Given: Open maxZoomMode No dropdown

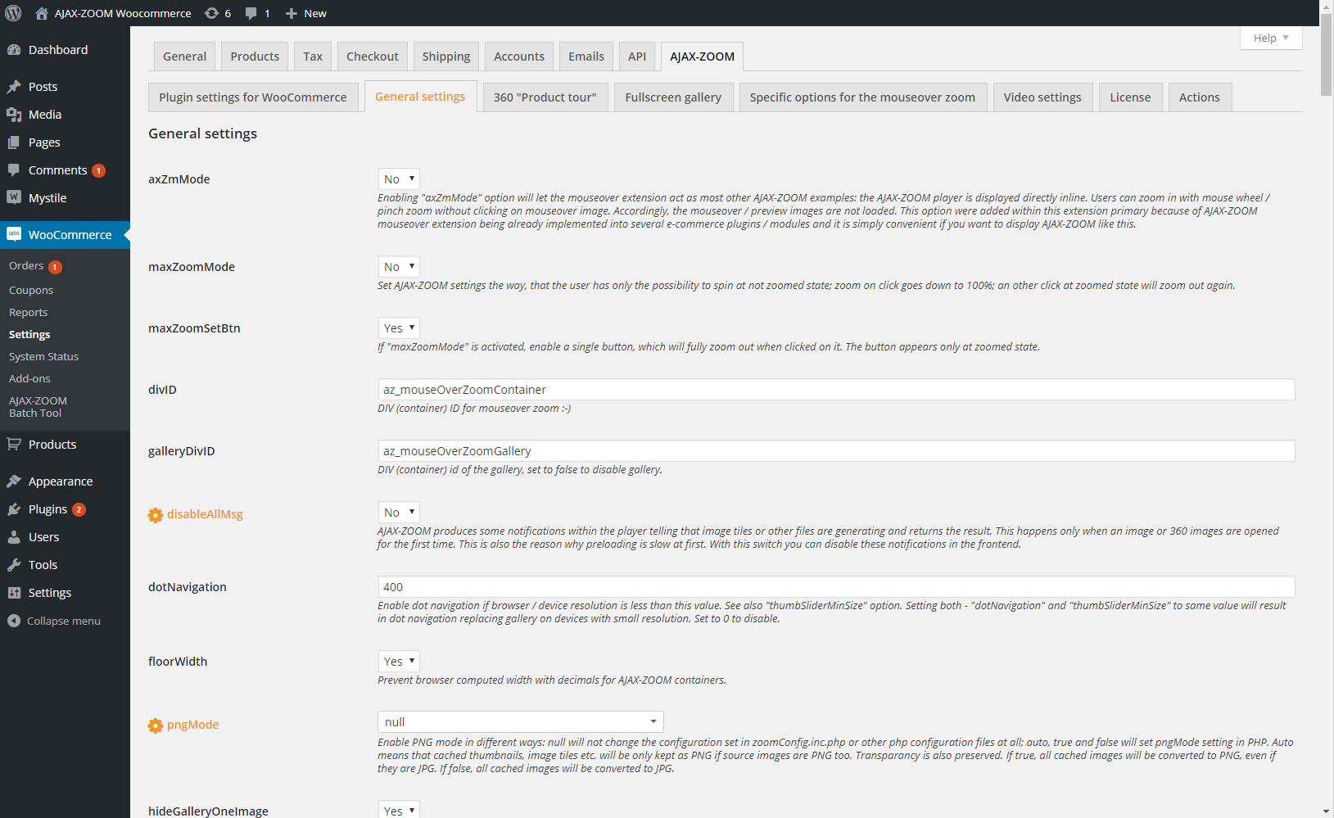Looking at the screenshot, I should (399, 267).
